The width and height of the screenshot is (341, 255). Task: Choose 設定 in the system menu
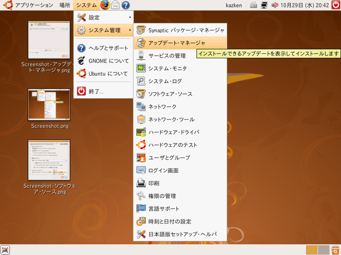click(x=104, y=17)
